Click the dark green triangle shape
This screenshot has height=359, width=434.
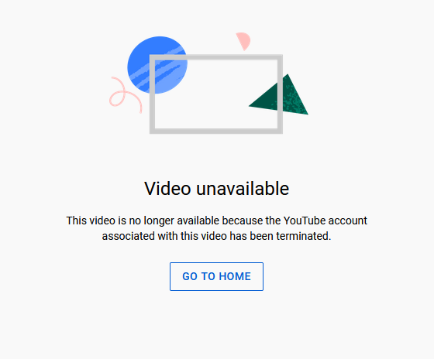tap(278, 95)
